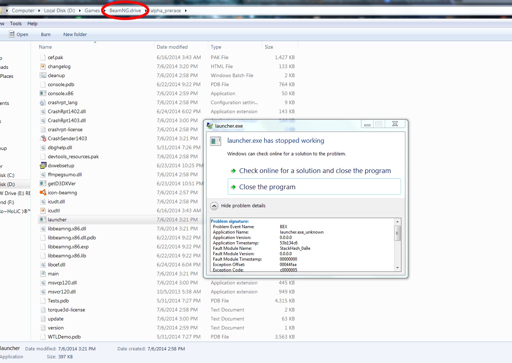Screen dimensions: 512x363
Task: Sort files by Date modified column header
Action: pyautogui.click(x=181, y=47)
